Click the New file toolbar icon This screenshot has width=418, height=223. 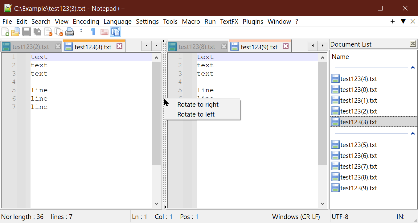(5, 32)
